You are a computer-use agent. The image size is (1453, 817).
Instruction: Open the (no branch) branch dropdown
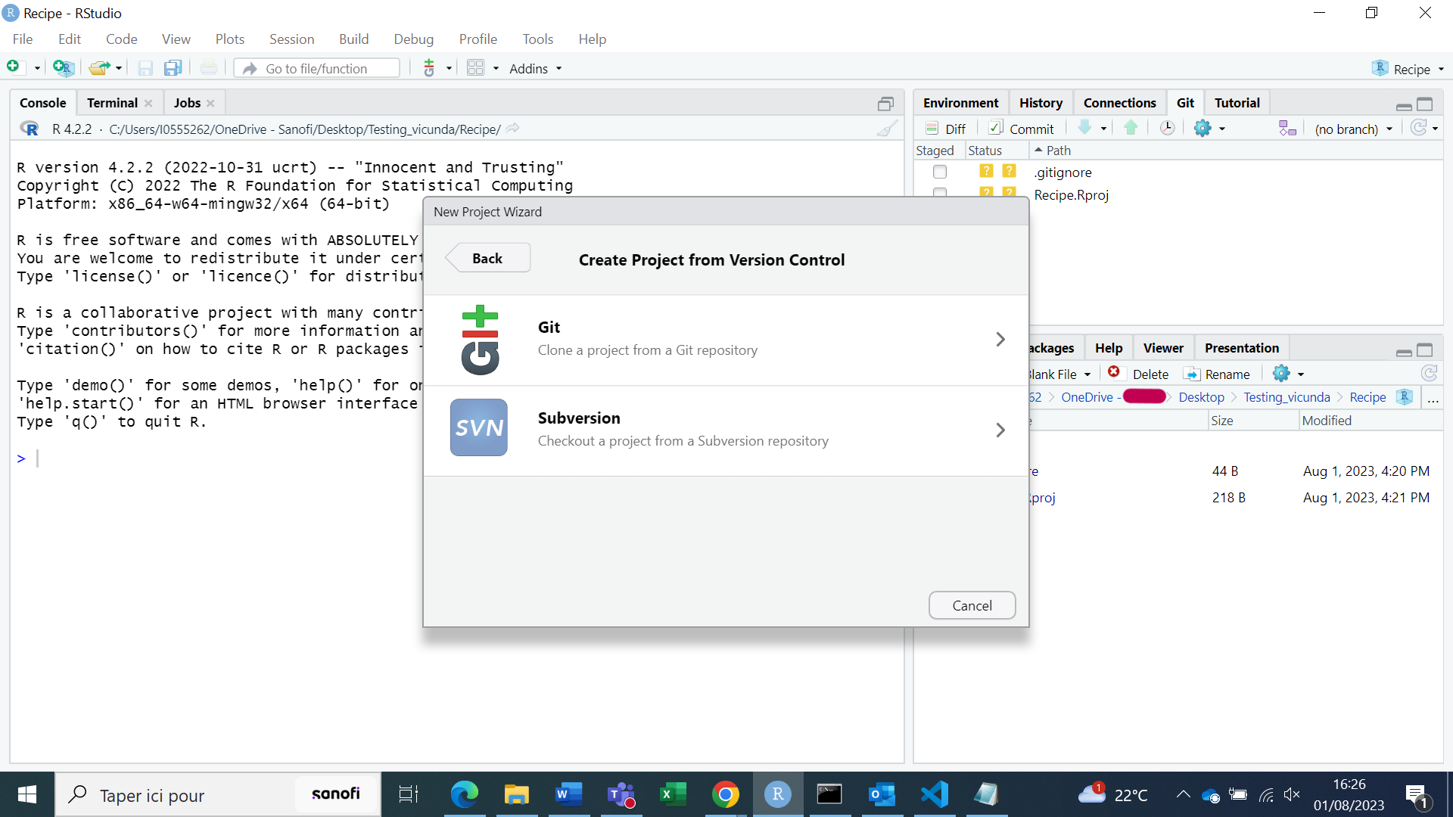click(x=1353, y=129)
